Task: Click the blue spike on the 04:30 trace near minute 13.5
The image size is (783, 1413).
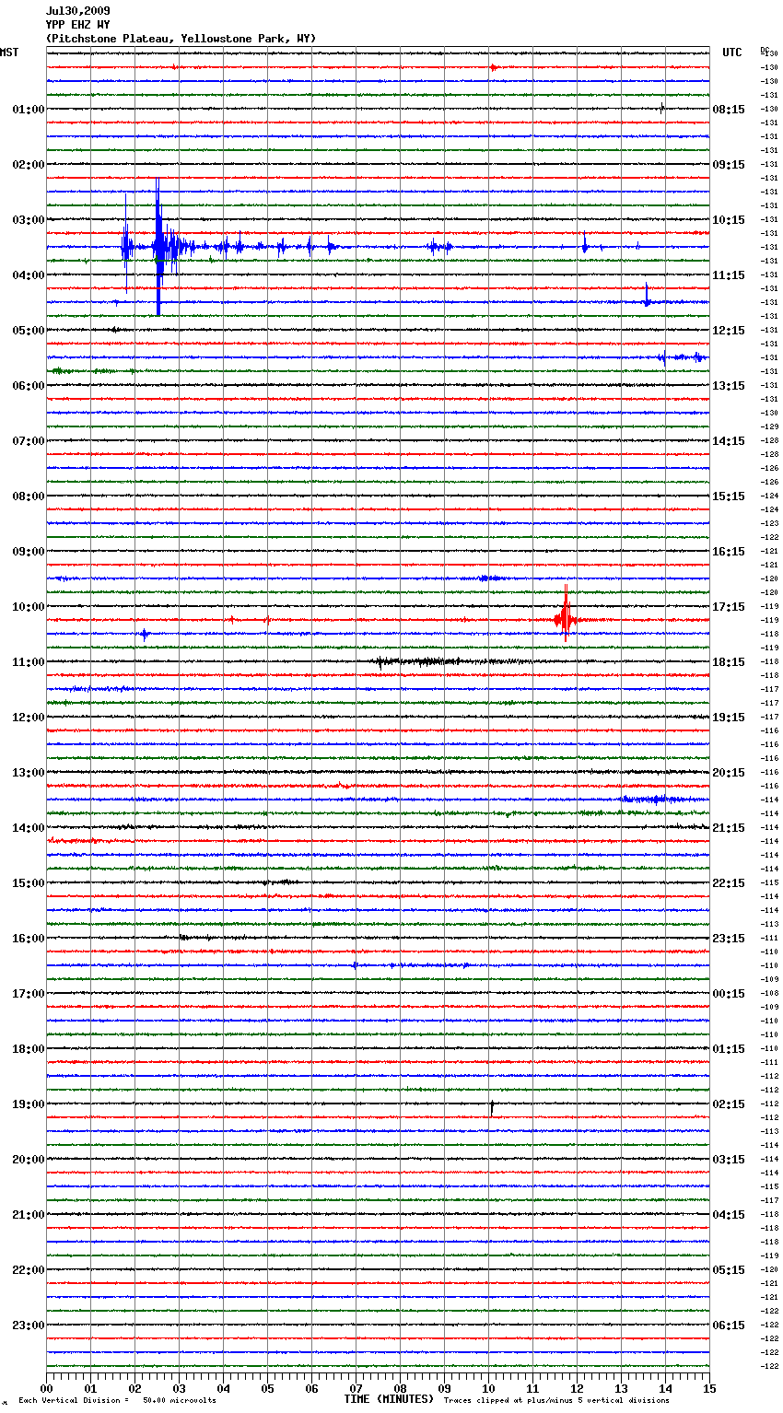Action: pyautogui.click(x=648, y=296)
